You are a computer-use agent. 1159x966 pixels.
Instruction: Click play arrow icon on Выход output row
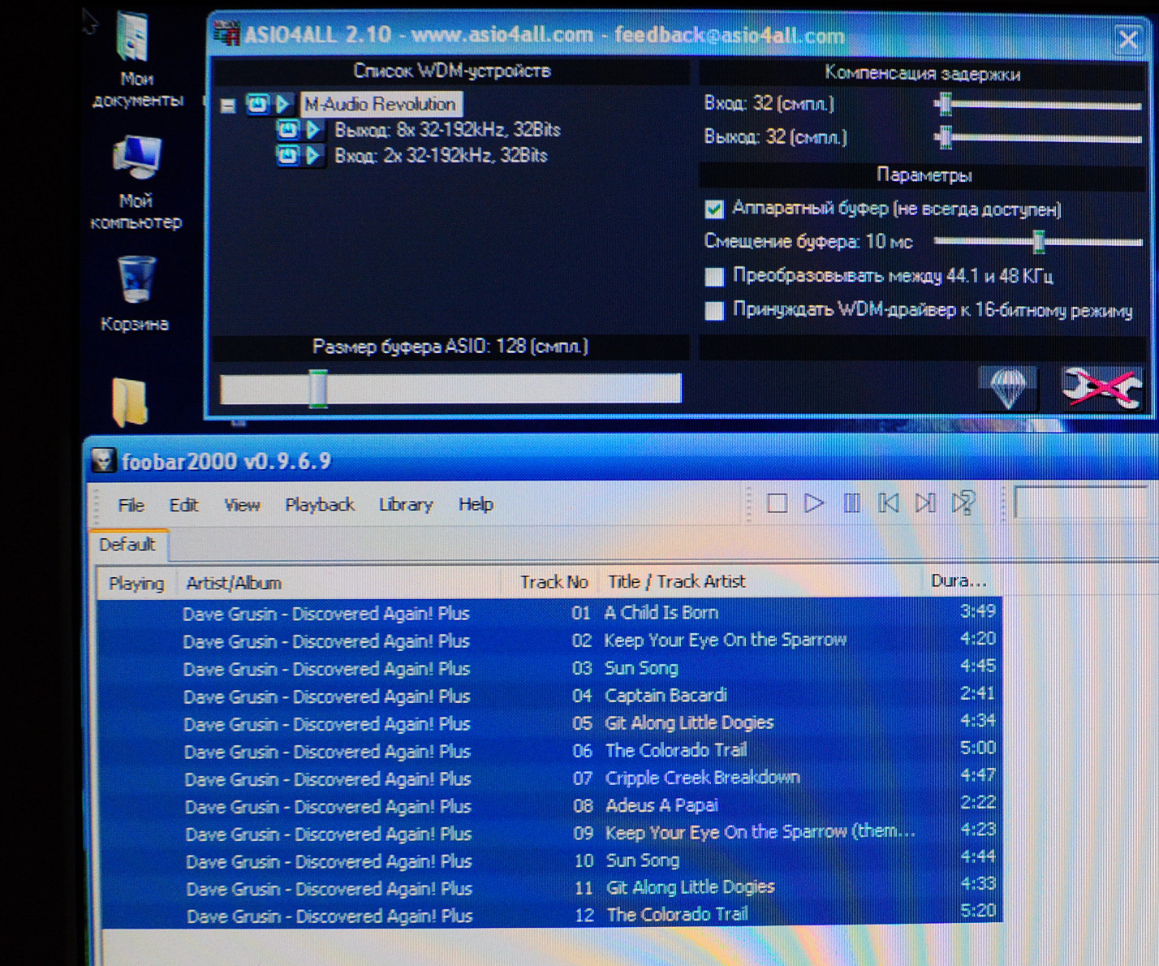point(313,130)
